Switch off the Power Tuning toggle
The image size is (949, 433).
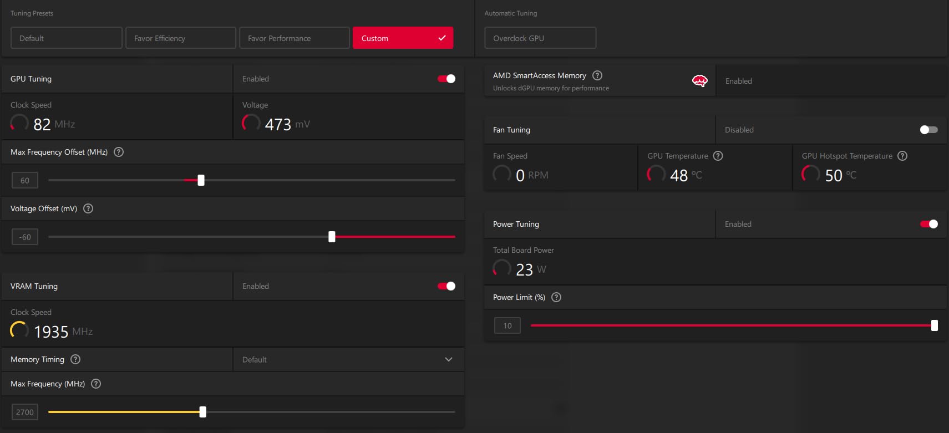click(928, 224)
